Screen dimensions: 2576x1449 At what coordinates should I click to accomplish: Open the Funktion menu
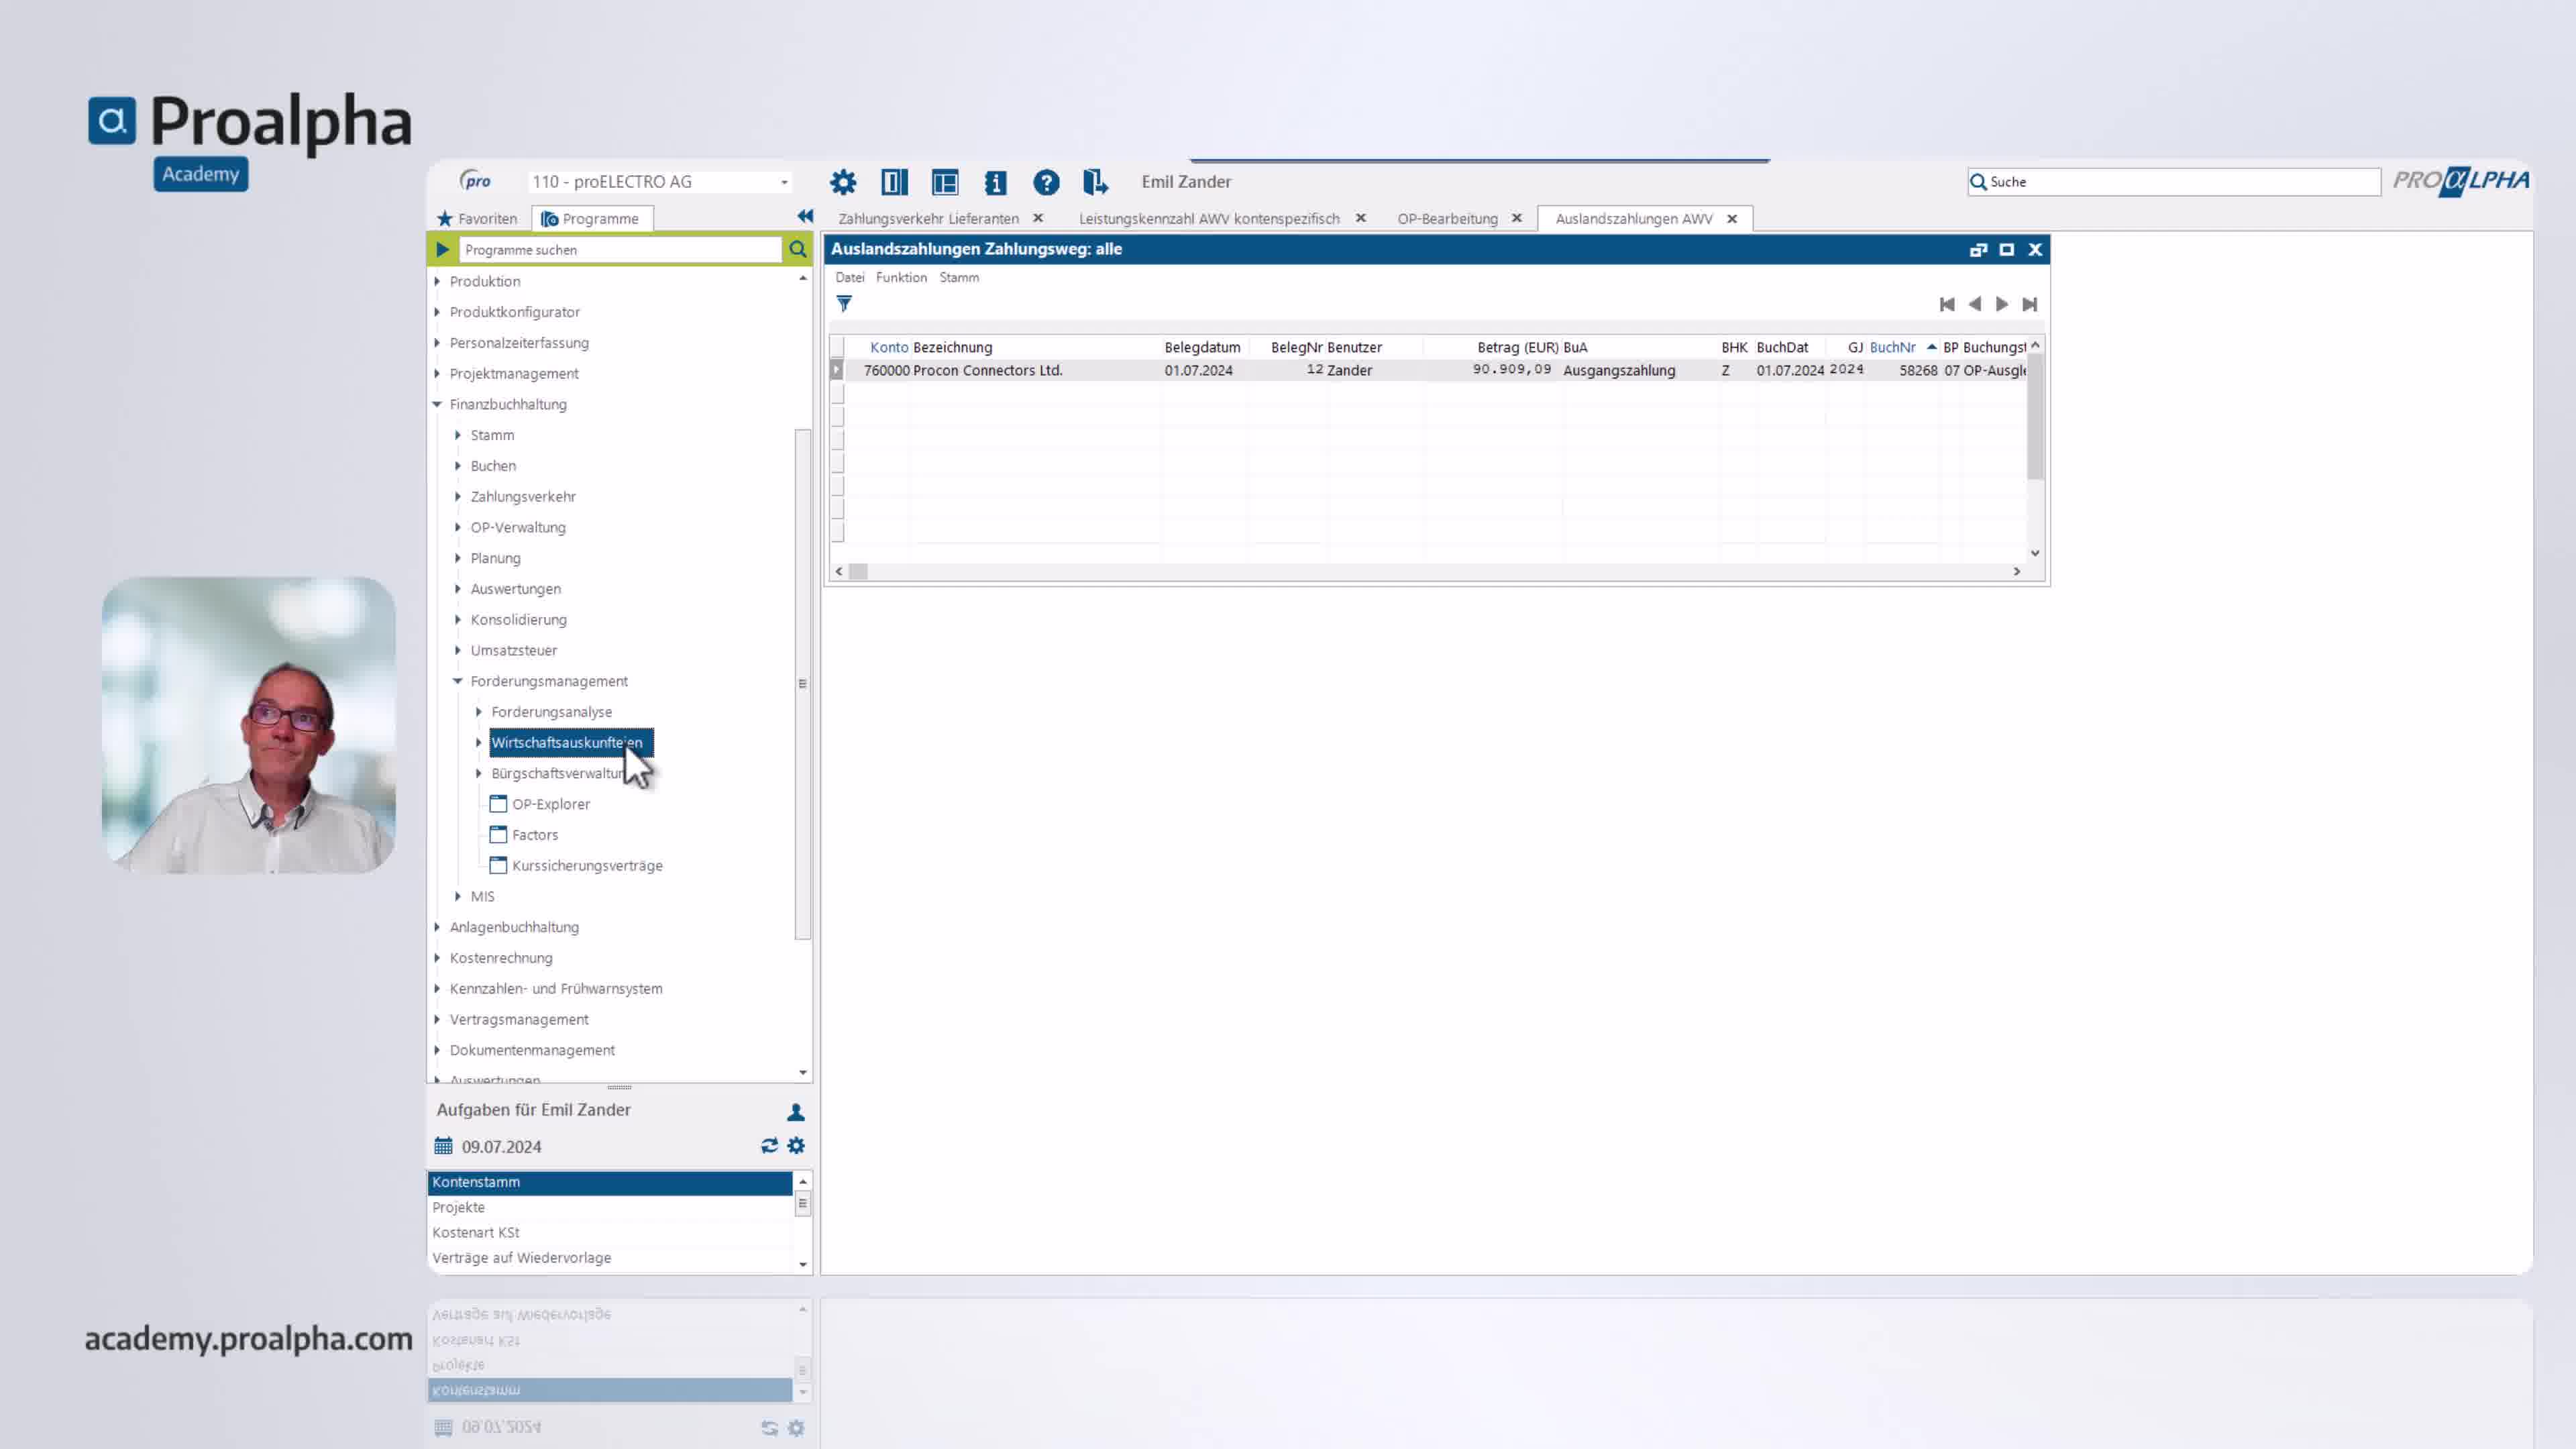coord(901,278)
